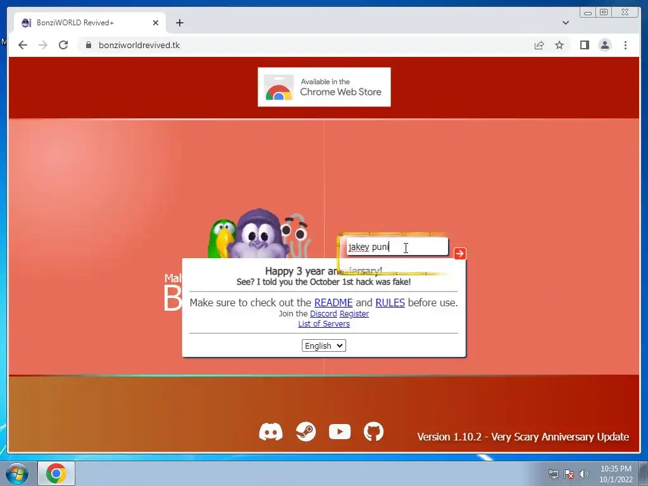648x486 pixels.
Task: Click the network tray icon
Action: pyautogui.click(x=553, y=474)
